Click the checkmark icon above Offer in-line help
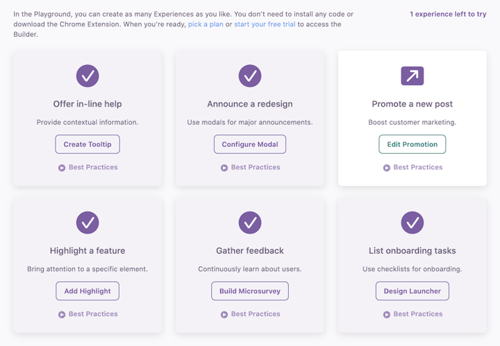Viewport: 500px width, 346px height. [87, 76]
